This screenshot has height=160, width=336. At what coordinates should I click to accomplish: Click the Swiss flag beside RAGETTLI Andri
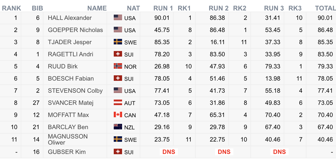118,54
